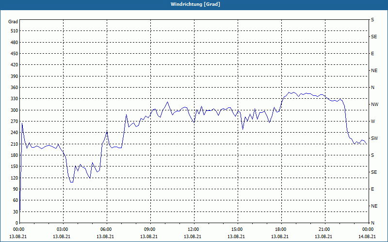Select the 420 left-axis label

[x=15, y=65]
